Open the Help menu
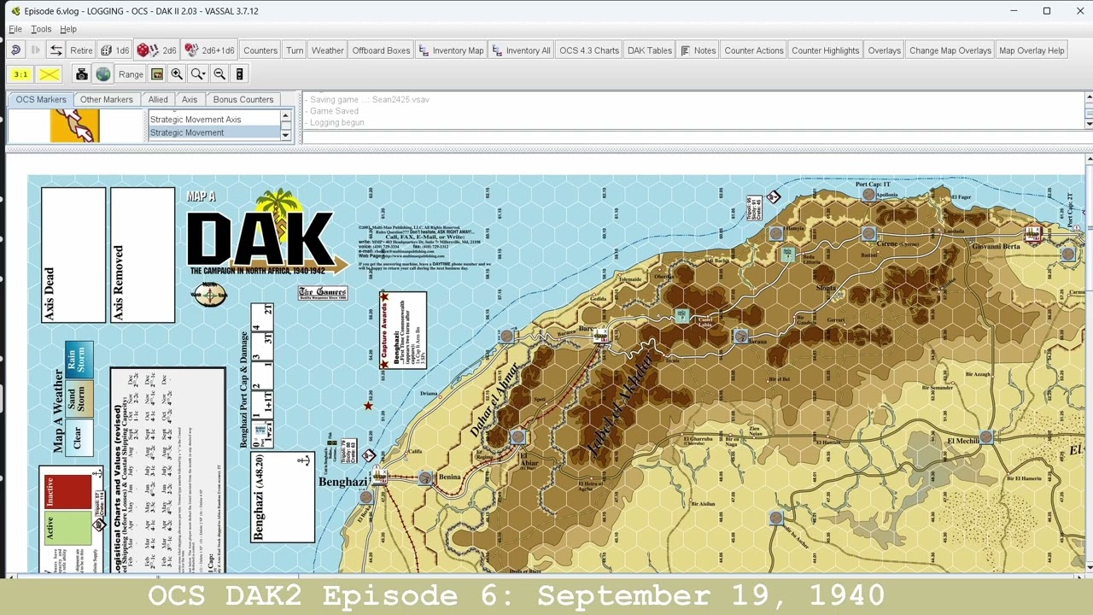Screen dimensions: 1093x615 pyautogui.click(x=68, y=29)
